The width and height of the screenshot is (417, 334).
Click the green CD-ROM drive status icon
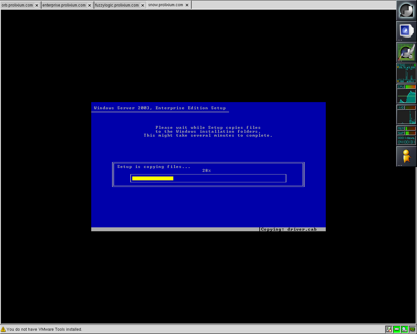coord(404,329)
